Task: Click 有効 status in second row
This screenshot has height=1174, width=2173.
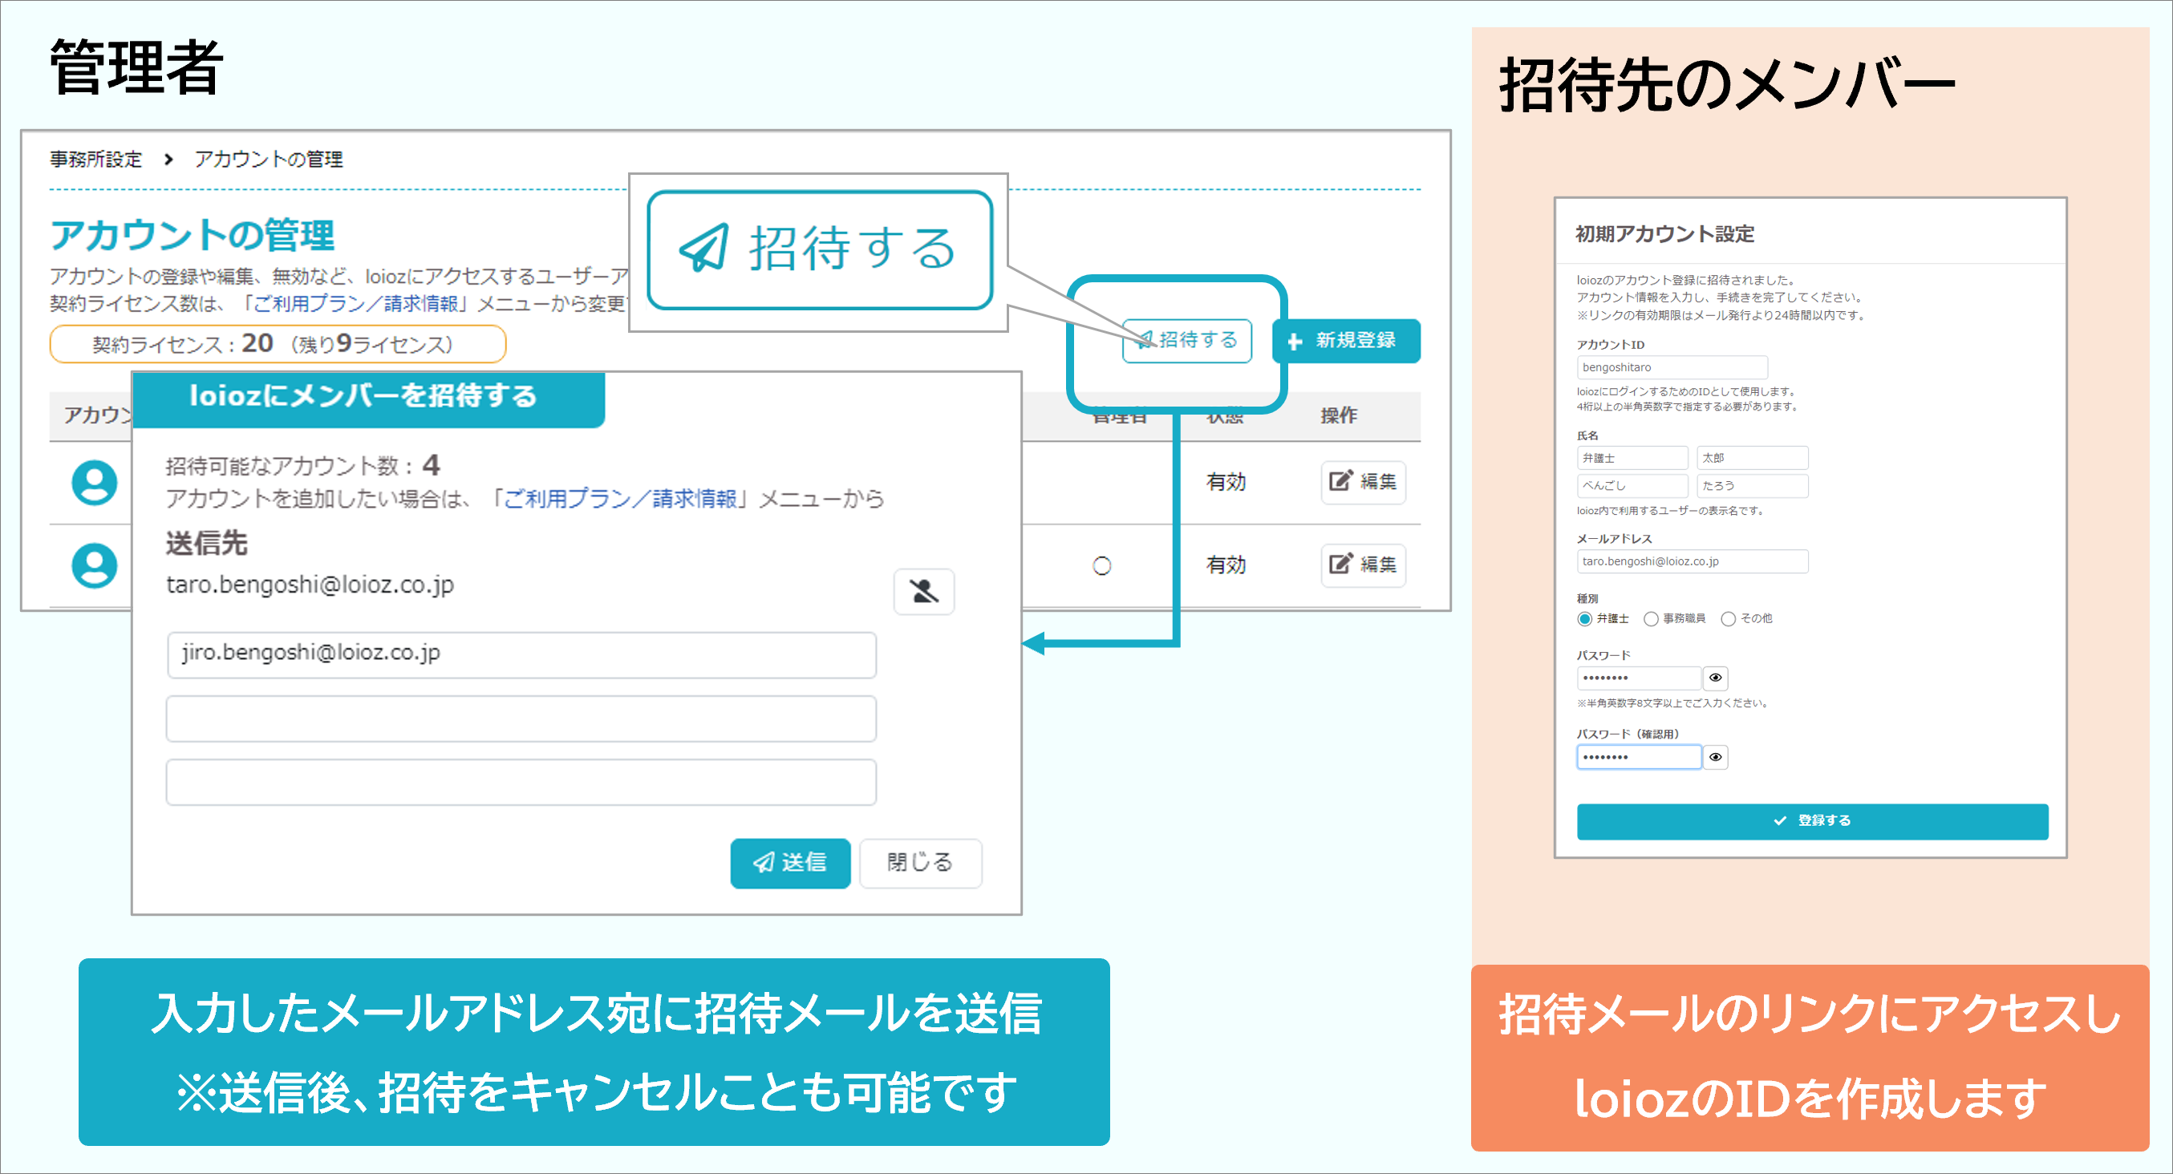Action: point(1226,565)
